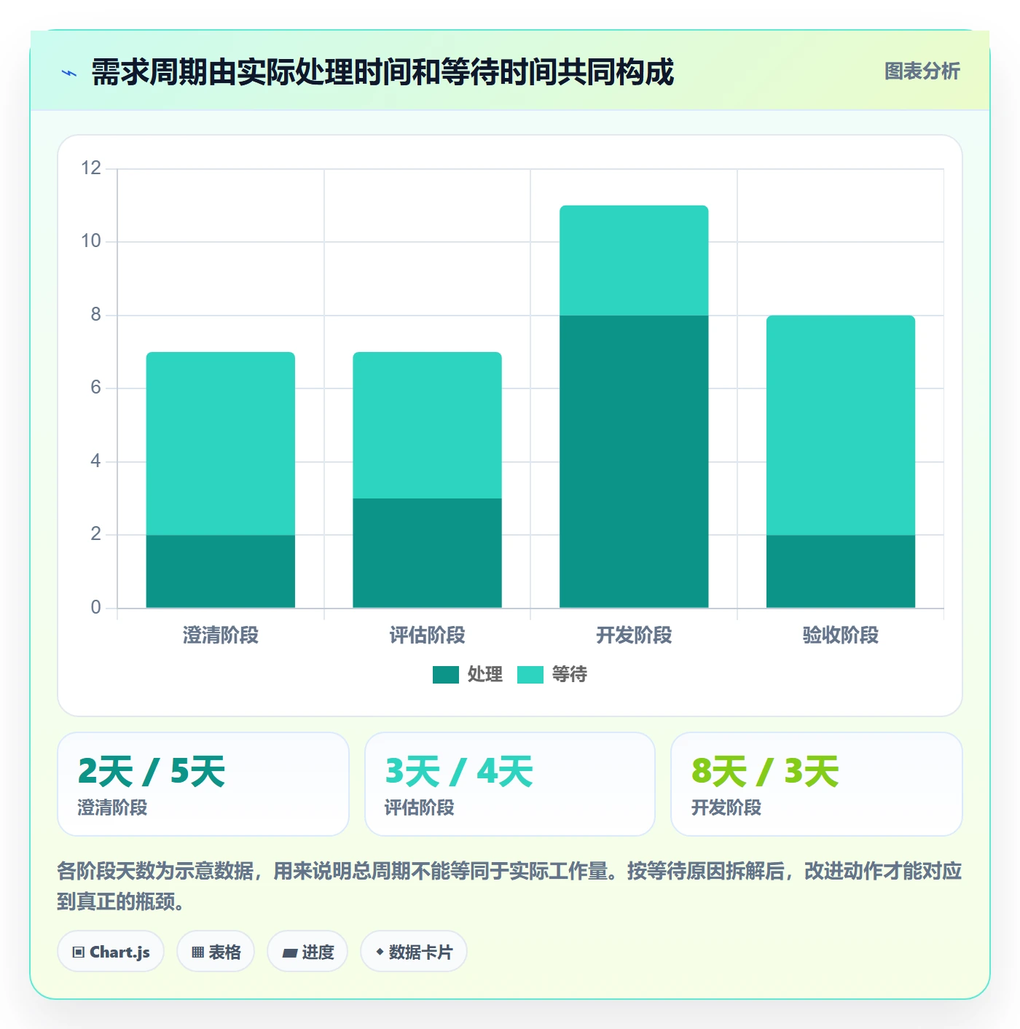Select the 进度 tag
This screenshot has width=1020, height=1029.
pyautogui.click(x=307, y=952)
